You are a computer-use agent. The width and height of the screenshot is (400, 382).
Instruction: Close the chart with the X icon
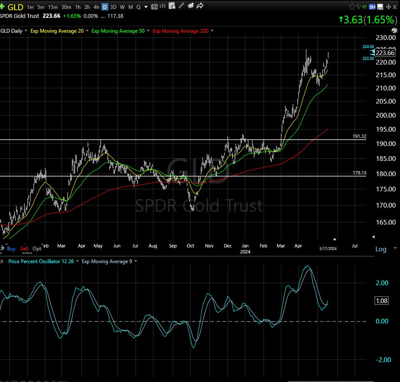394,7
